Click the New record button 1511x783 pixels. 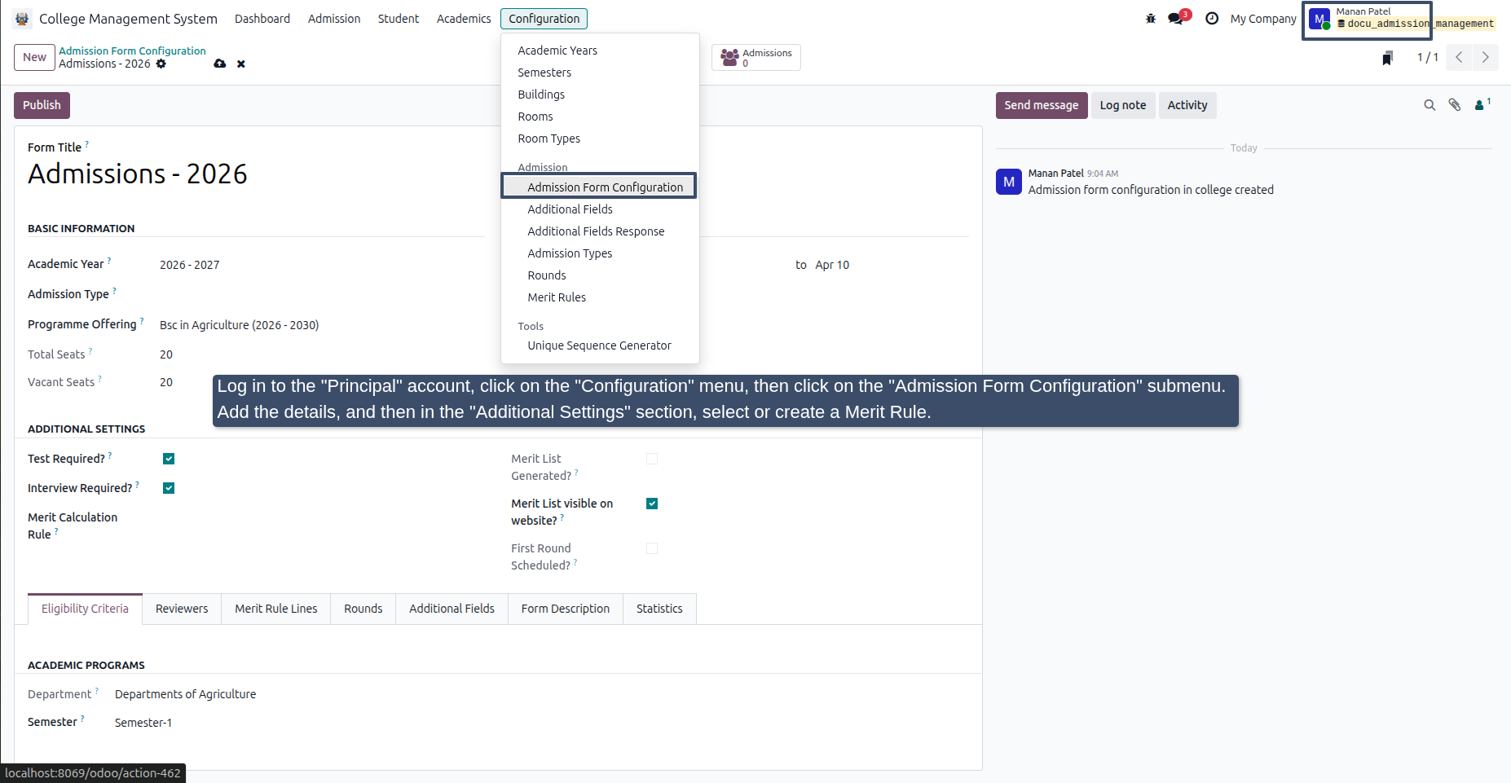point(34,57)
